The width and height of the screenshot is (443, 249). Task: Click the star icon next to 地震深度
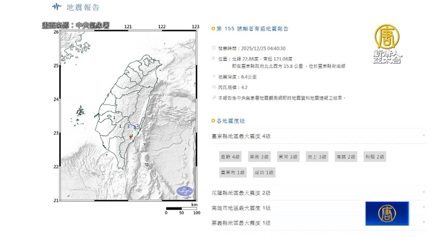pos(214,76)
